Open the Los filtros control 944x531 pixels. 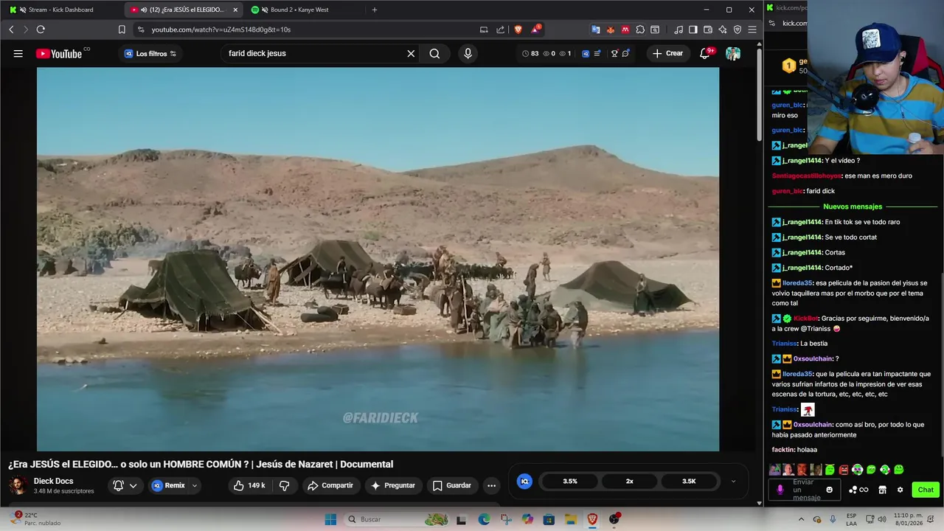point(150,53)
